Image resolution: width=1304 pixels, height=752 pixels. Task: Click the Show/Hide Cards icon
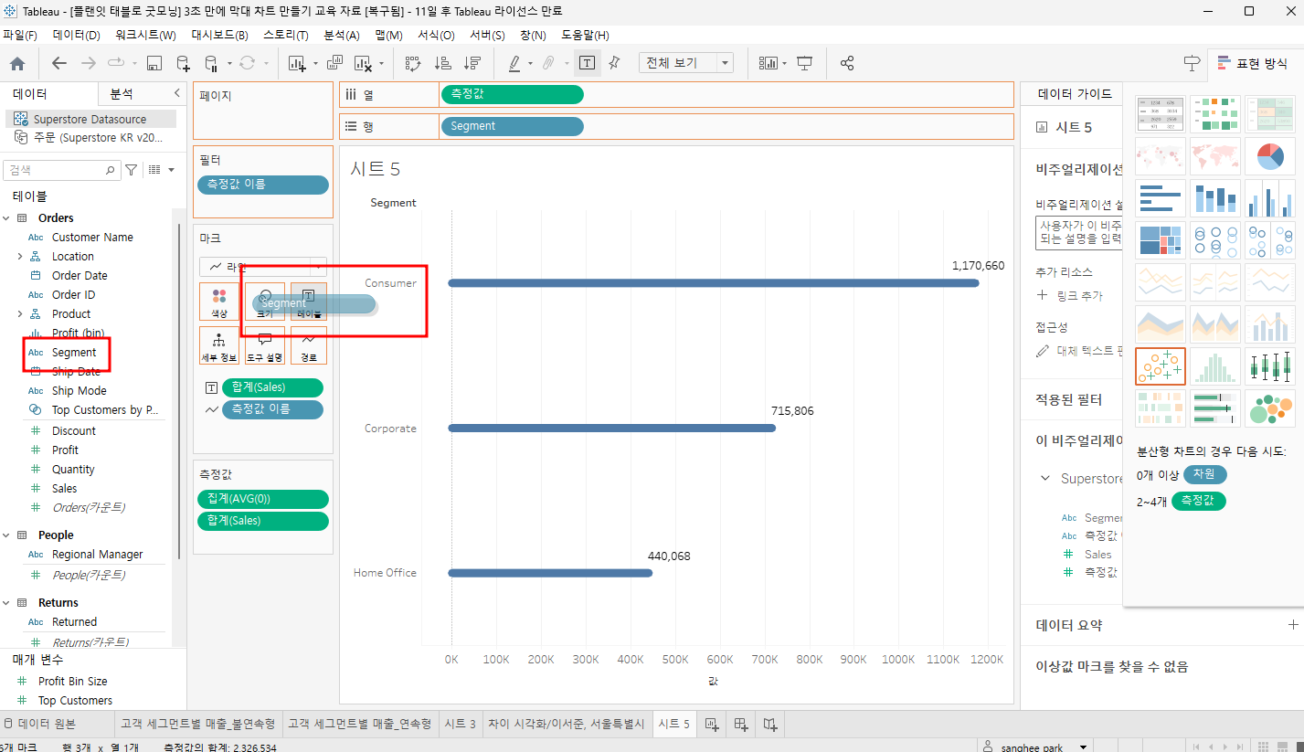768,63
